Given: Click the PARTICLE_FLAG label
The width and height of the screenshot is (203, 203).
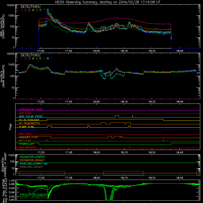Looking at the screenshot, I should tap(28, 137).
